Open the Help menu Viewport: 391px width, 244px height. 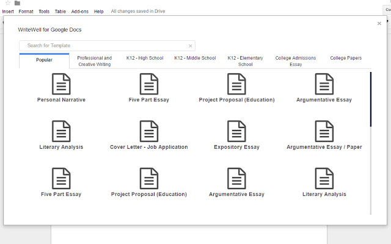99,12
